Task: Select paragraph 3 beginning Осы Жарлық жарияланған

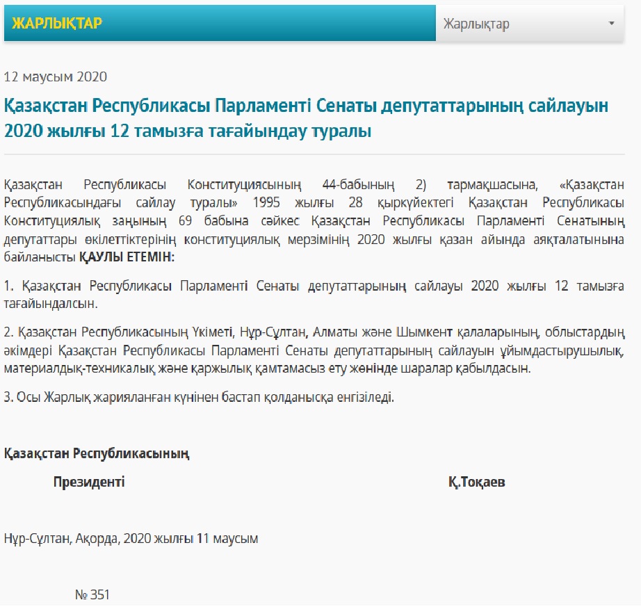Action: (199, 397)
